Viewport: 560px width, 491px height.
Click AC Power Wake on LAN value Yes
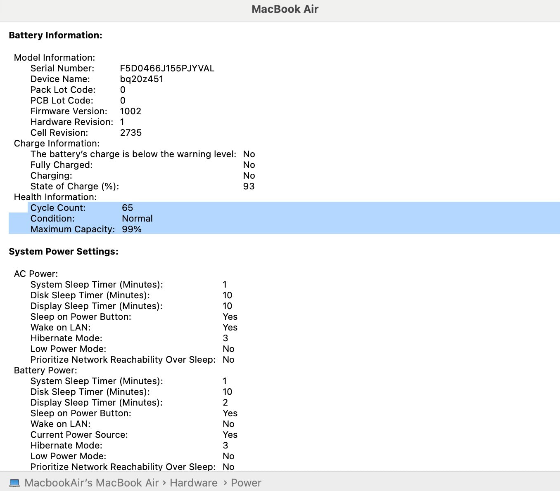(x=230, y=328)
